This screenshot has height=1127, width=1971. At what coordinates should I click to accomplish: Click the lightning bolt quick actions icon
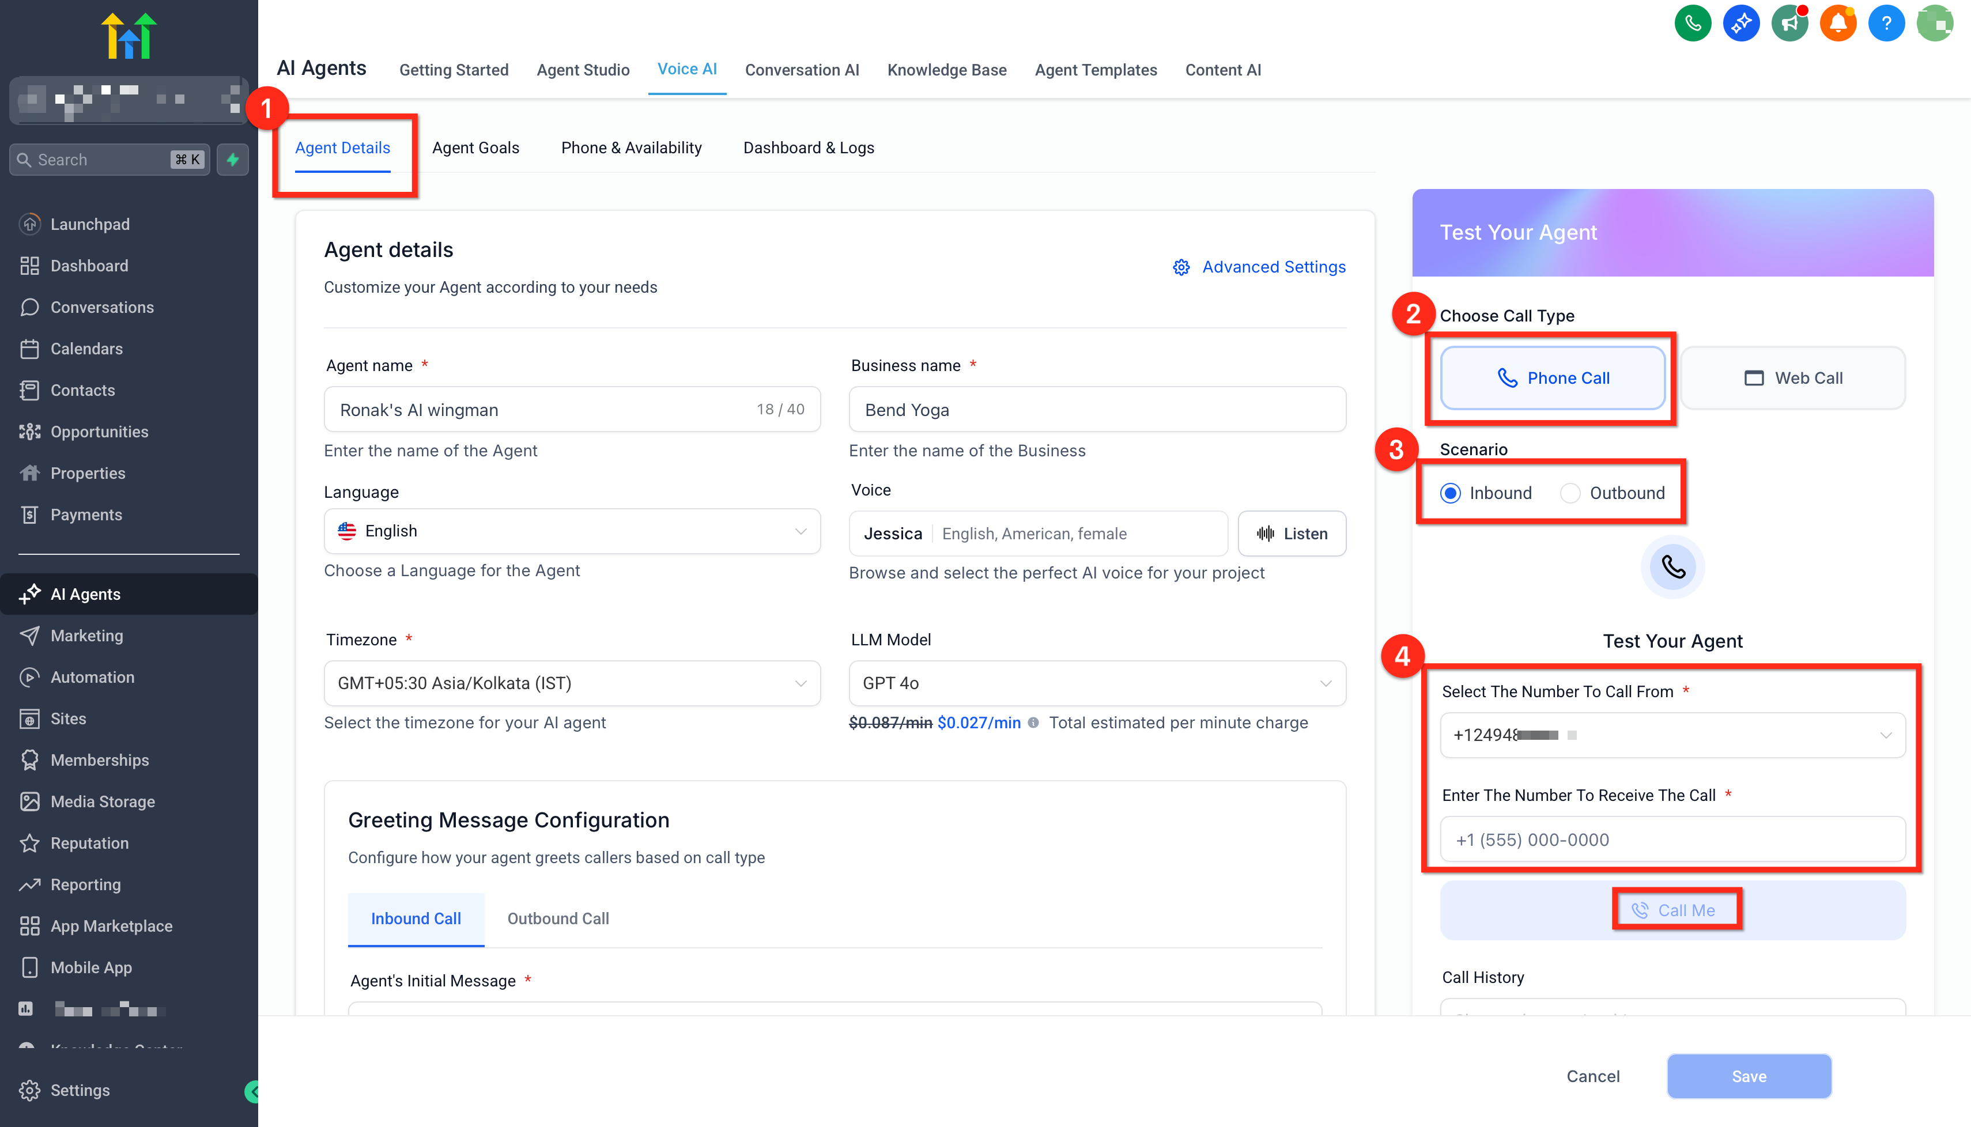tap(232, 160)
